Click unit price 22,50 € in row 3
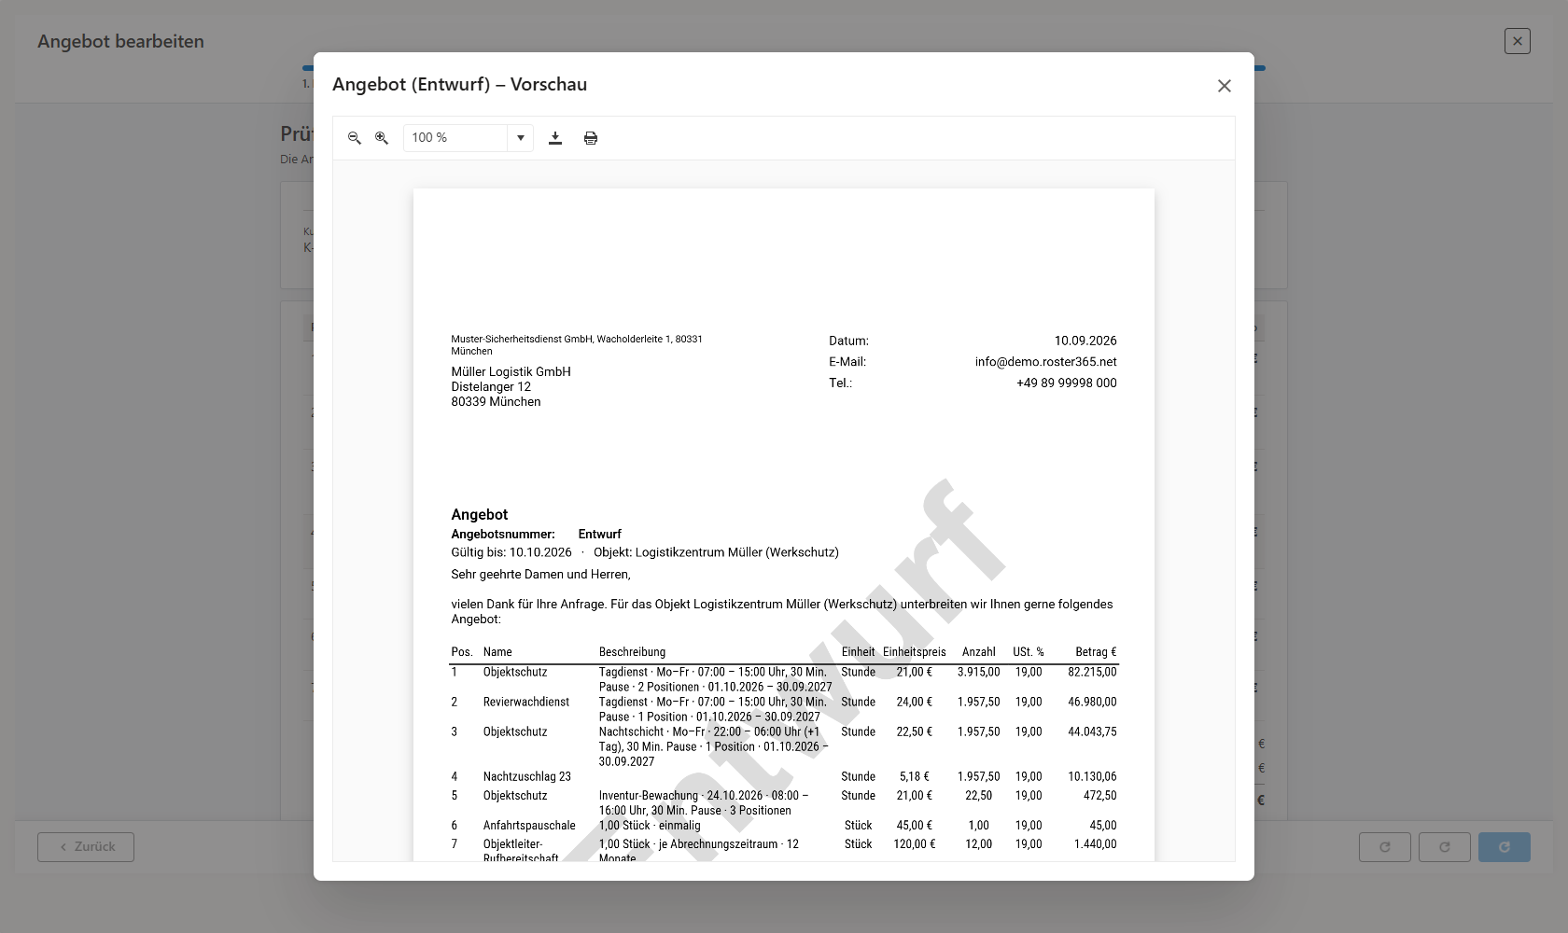 915,731
